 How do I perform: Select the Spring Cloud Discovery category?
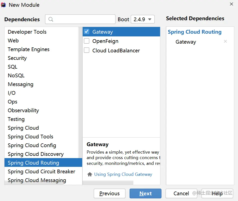pyautogui.click(x=35, y=154)
